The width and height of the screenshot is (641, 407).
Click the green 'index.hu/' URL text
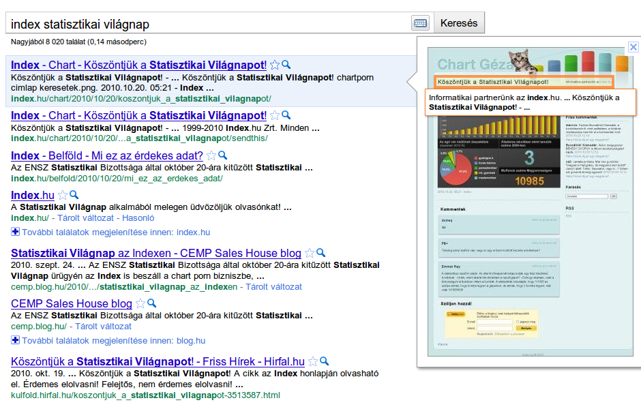tap(30, 217)
